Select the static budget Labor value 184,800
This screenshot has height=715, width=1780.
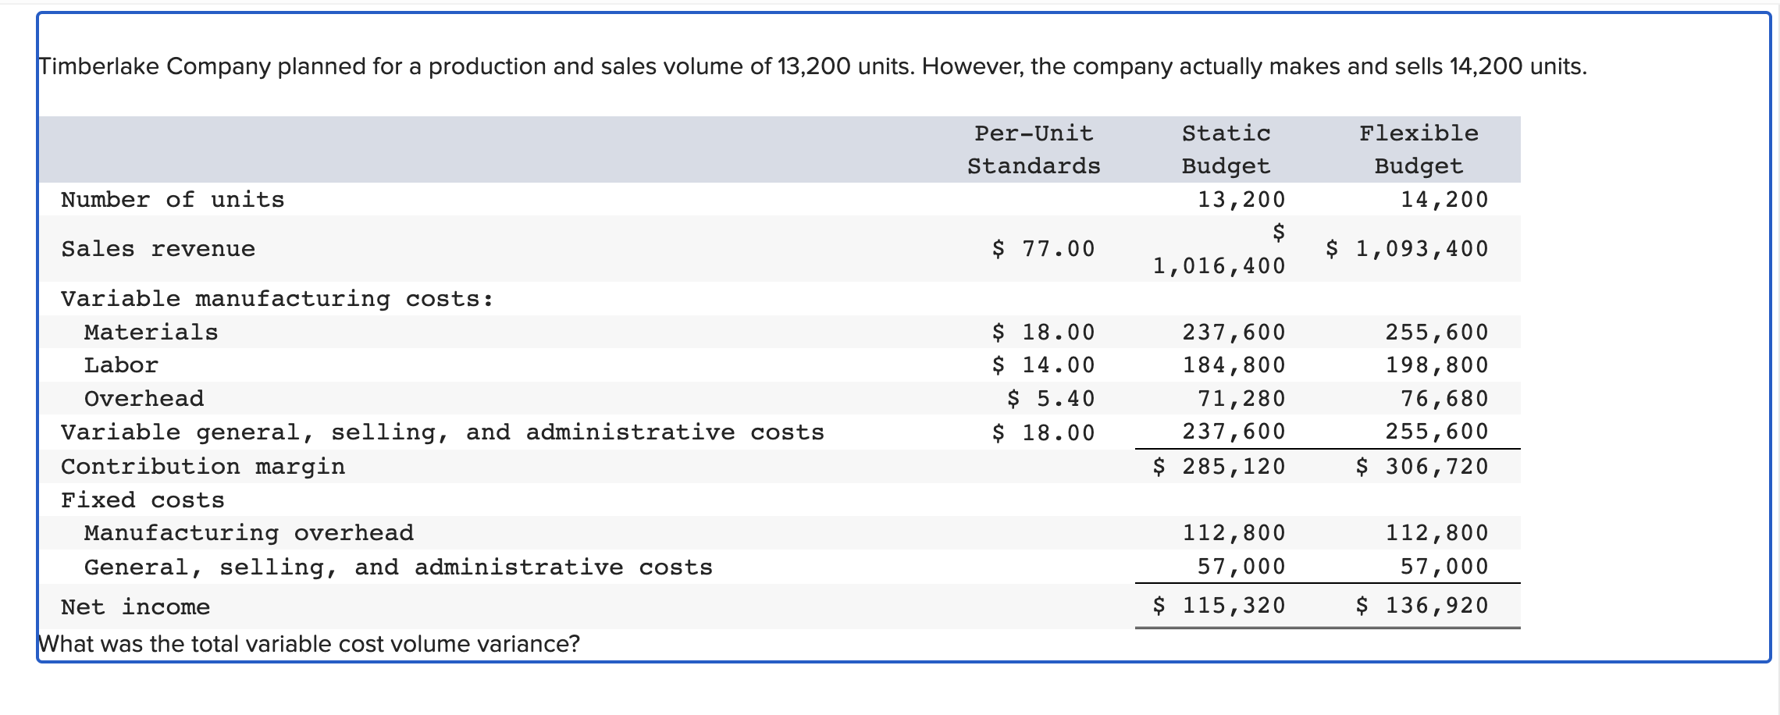[x=1234, y=365]
